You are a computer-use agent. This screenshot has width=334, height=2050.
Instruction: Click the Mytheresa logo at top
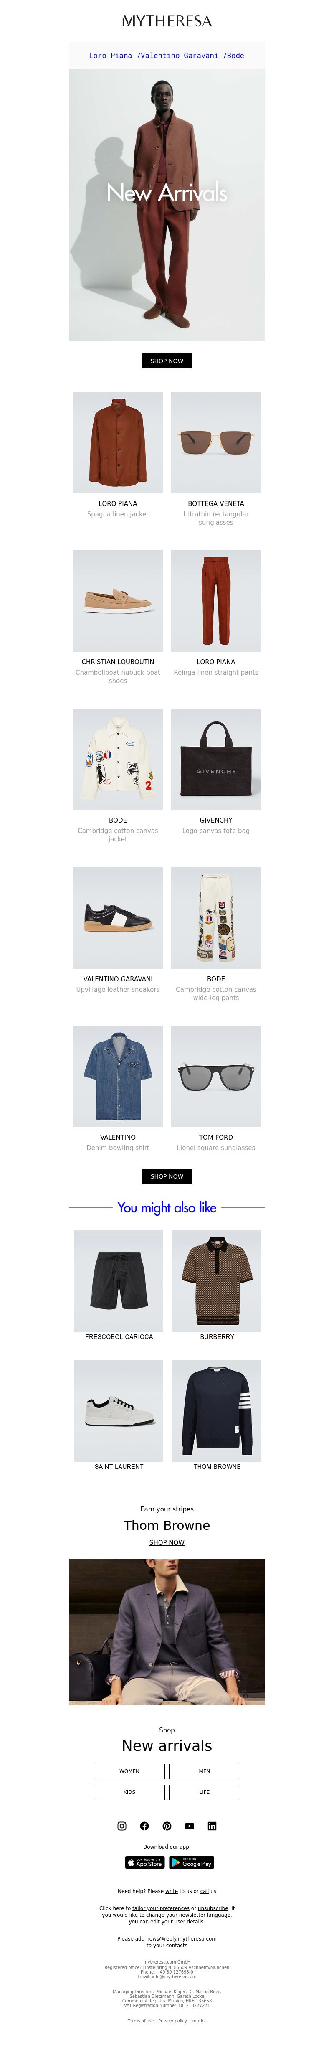click(x=167, y=21)
